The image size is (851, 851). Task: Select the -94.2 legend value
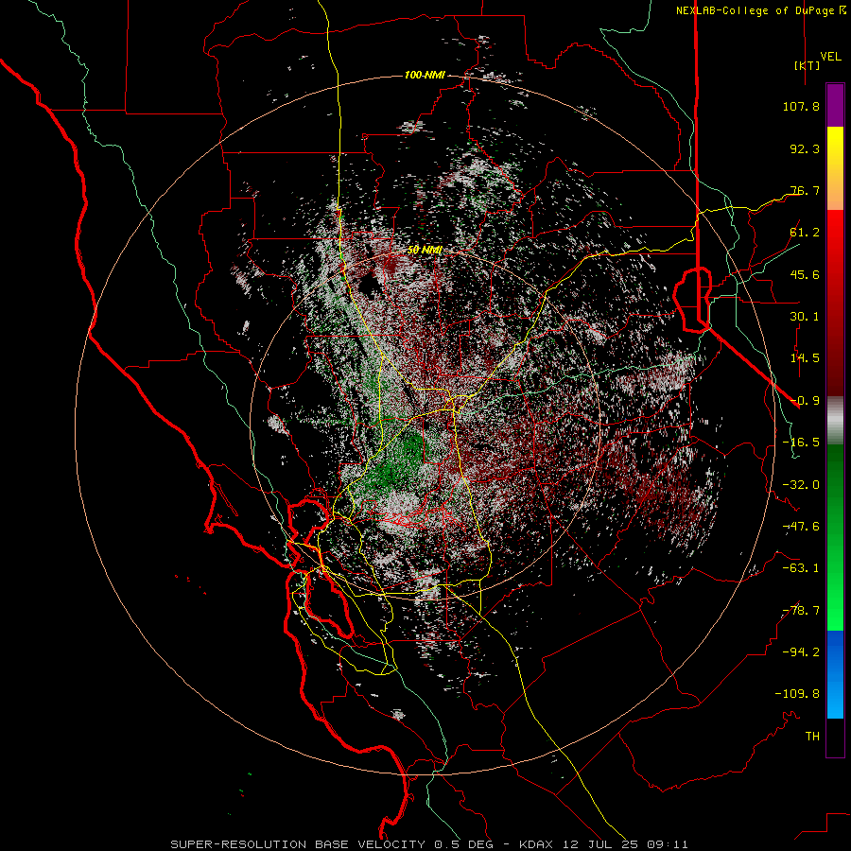801,652
